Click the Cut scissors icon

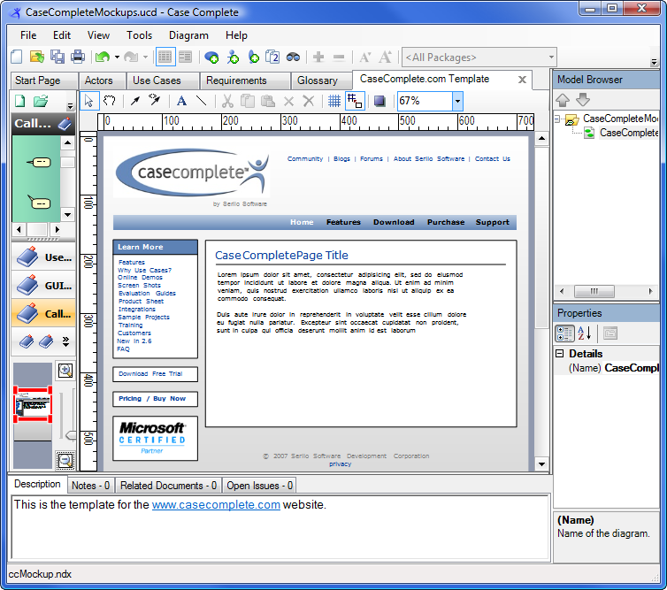(227, 101)
